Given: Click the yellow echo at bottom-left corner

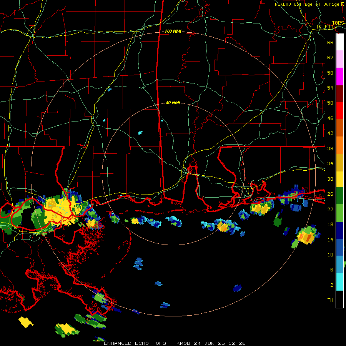Looking at the screenshot, I should pos(26,322).
